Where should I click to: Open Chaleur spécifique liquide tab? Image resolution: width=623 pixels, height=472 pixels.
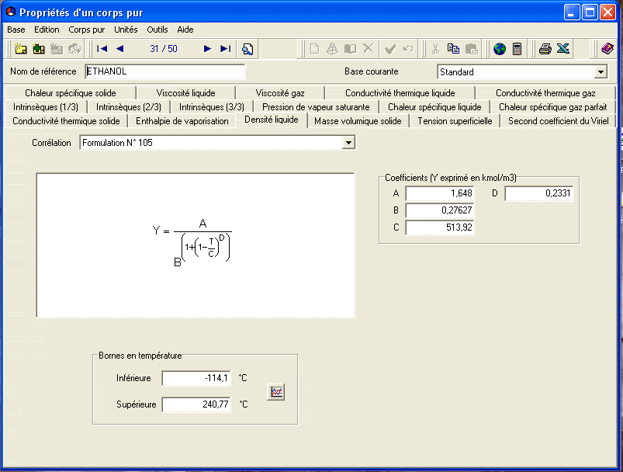click(x=434, y=107)
